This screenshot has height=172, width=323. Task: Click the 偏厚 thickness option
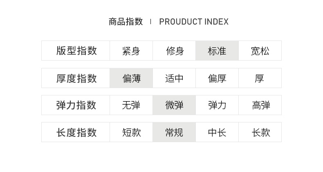217,78
